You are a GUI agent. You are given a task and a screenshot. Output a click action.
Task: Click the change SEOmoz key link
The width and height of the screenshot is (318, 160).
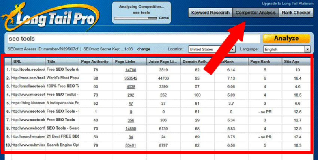[x=144, y=49]
